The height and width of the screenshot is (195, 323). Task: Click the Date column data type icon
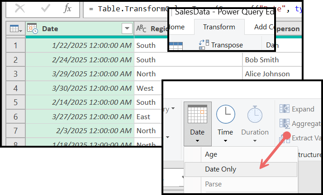[33, 28]
